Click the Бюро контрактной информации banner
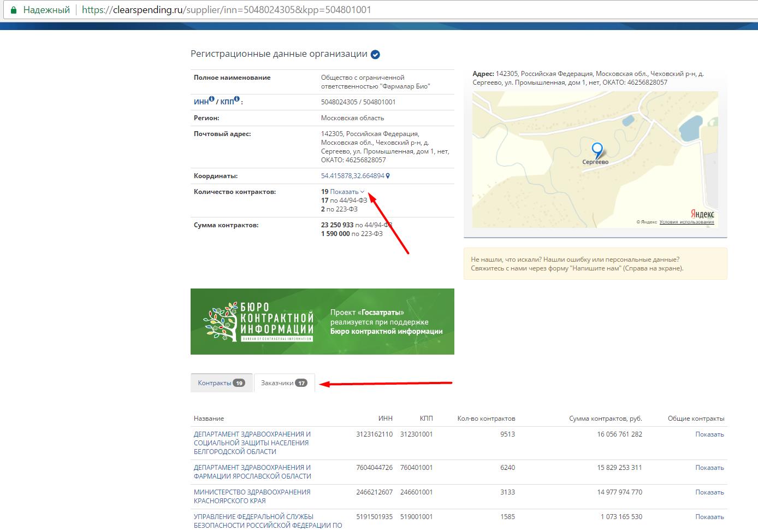 pyautogui.click(x=322, y=321)
